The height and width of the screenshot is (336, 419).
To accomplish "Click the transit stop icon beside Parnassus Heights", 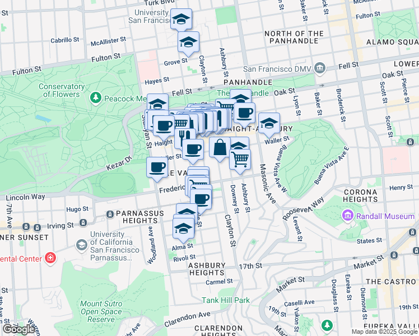I will coord(110,214).
